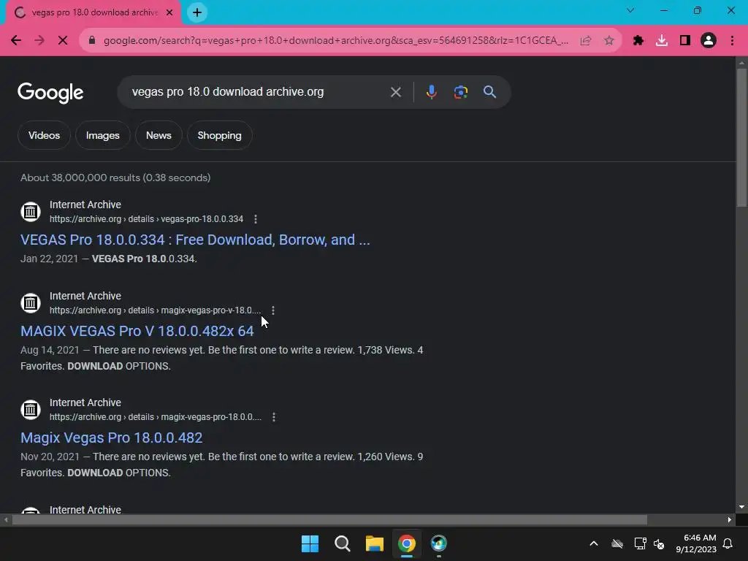
Task: Filter results by News
Action: tap(159, 135)
